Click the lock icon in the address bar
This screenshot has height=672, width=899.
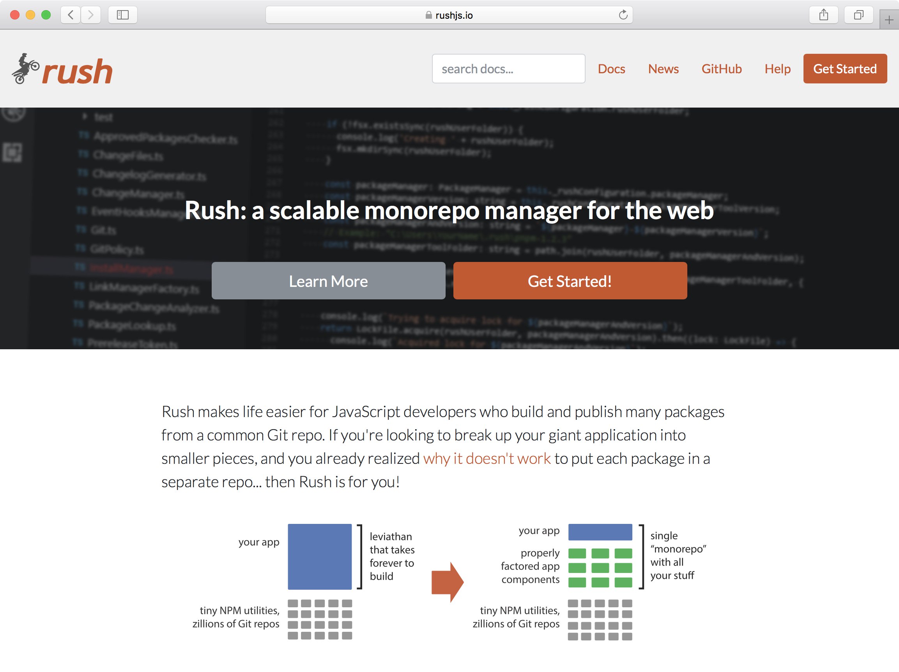coord(428,15)
